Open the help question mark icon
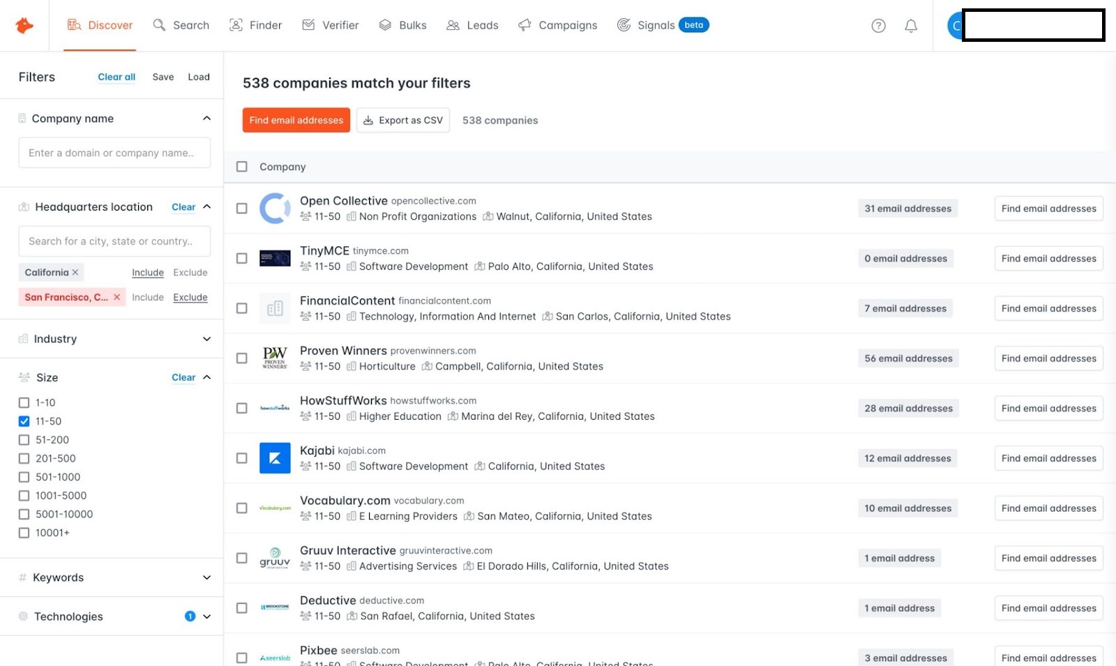Viewport: 1116px width, 666px height. (878, 26)
